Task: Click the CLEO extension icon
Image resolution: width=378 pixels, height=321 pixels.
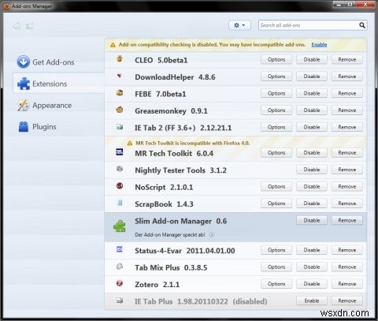Action: (x=120, y=59)
